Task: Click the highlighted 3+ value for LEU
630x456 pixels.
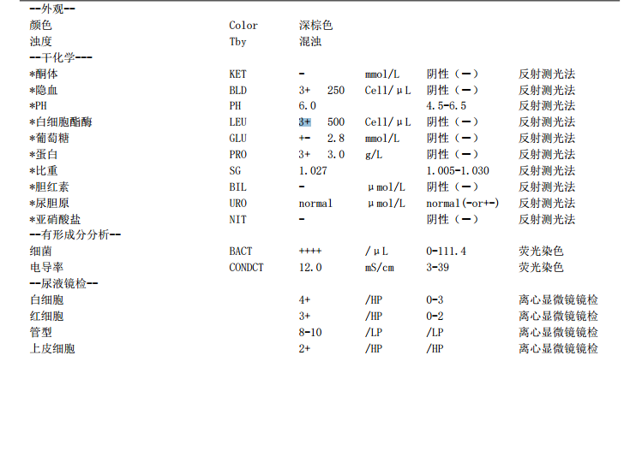Action: (304, 122)
